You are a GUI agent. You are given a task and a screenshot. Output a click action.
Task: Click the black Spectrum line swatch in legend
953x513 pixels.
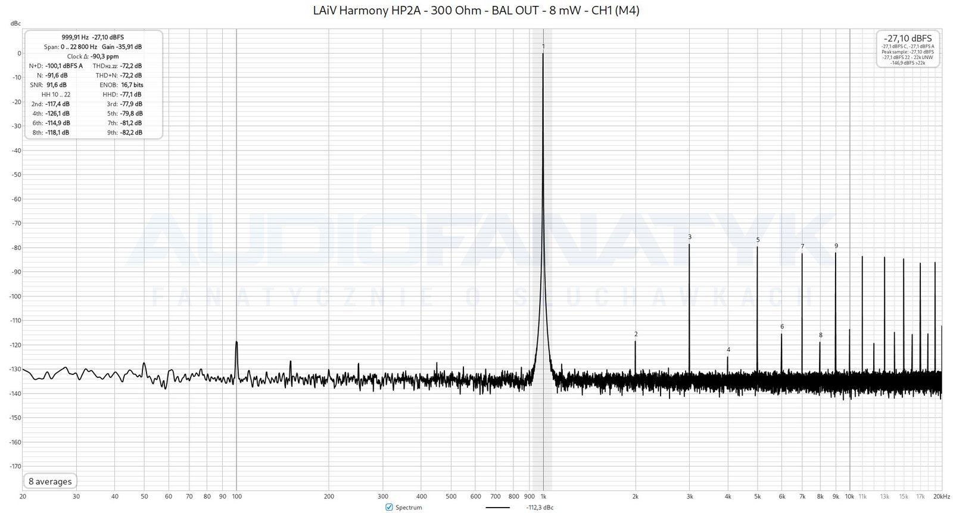pyautogui.click(x=497, y=508)
